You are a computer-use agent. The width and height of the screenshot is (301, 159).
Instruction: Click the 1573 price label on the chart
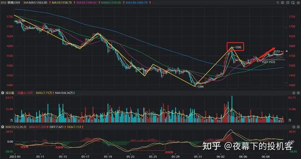277,51
